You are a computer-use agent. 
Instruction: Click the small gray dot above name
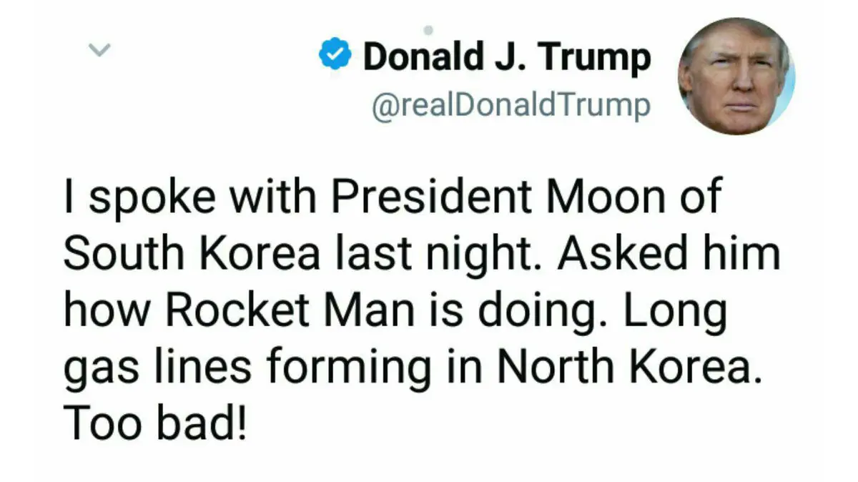(x=428, y=30)
